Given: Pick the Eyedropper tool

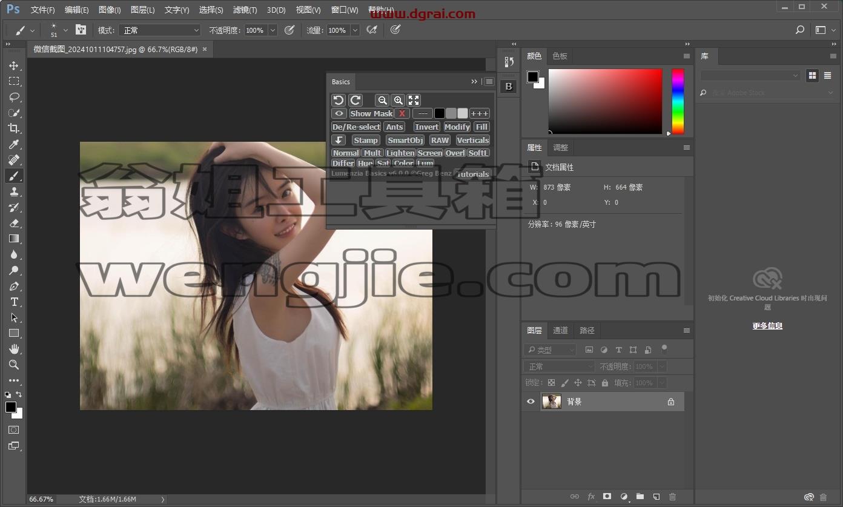Looking at the screenshot, I should pos(14,144).
